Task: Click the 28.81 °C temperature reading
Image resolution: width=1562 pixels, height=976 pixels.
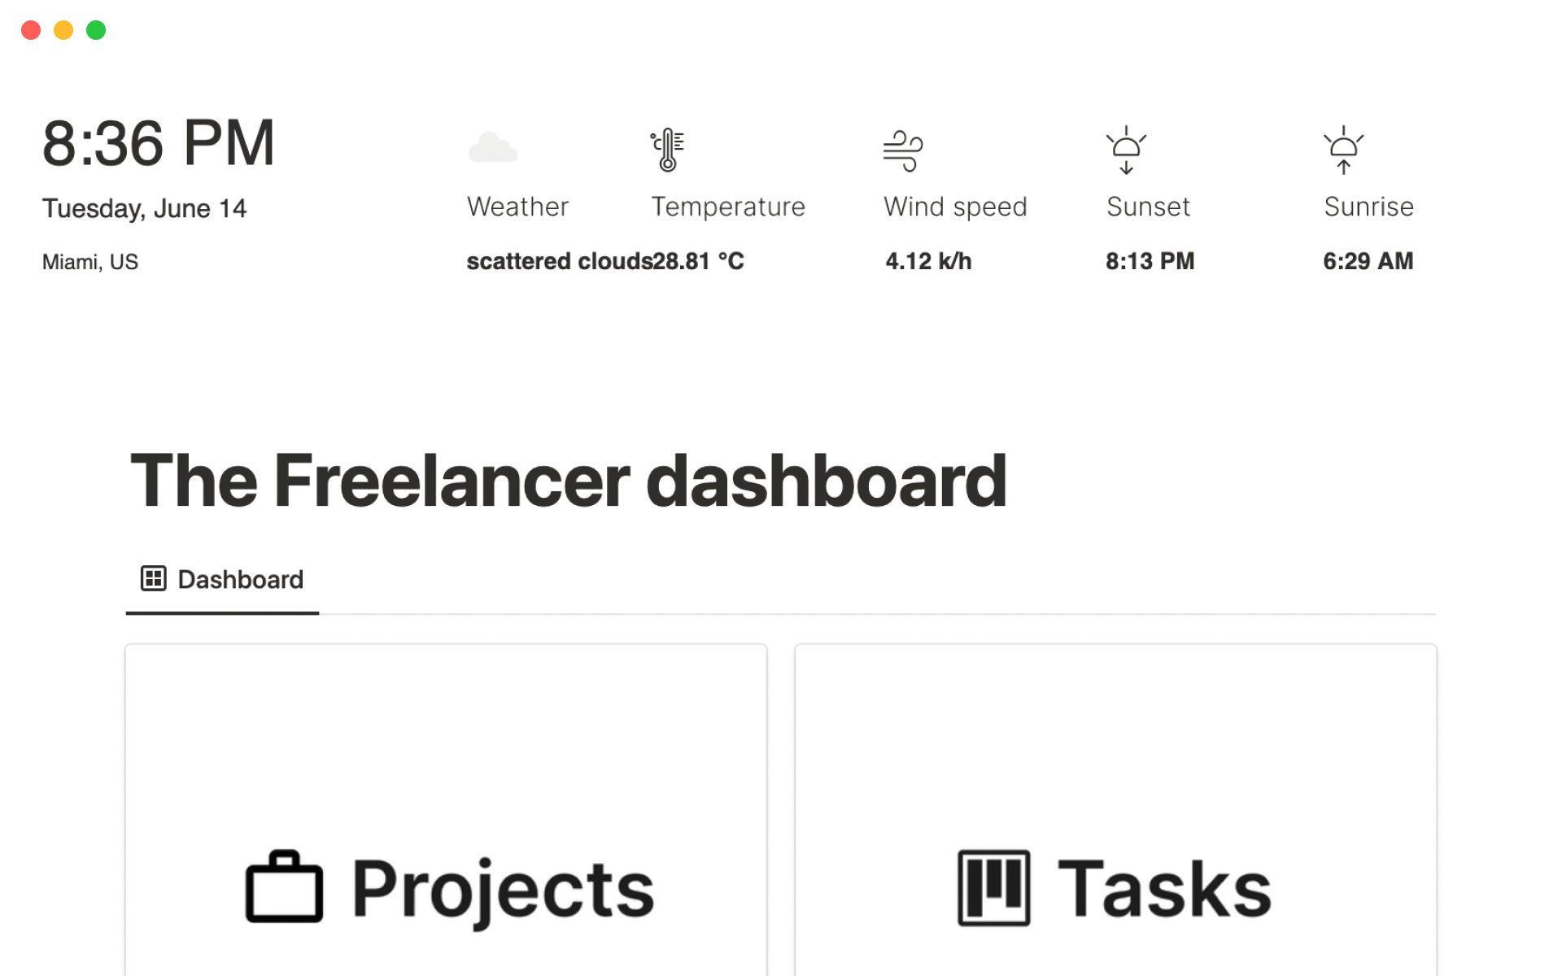Action: click(x=699, y=261)
